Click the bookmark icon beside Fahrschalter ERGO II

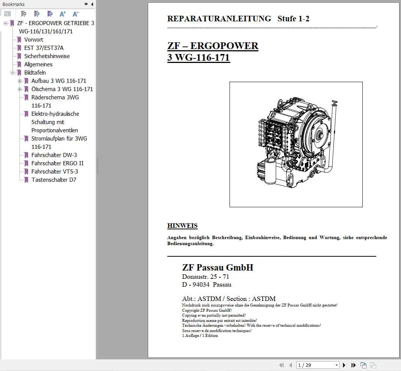26,163
